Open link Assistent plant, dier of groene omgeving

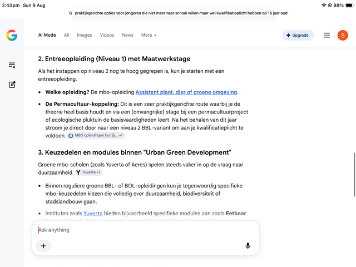186,92
